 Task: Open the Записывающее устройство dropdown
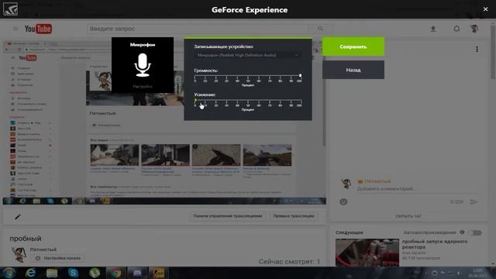(247, 55)
